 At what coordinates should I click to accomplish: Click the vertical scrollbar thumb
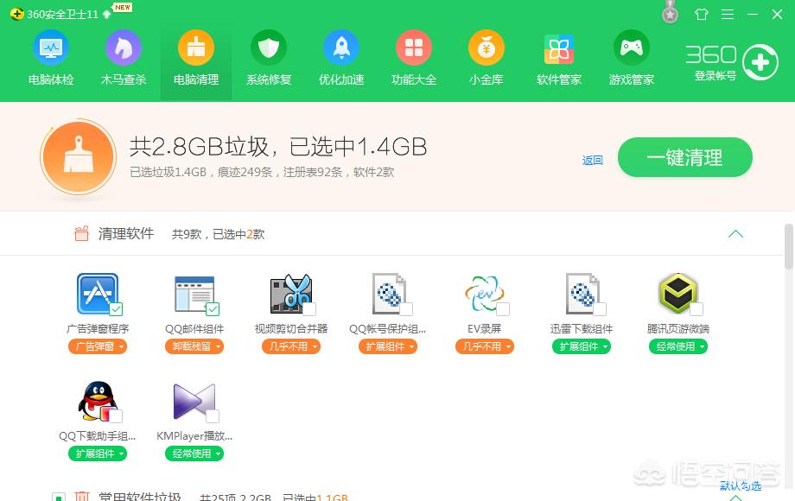coord(790,247)
